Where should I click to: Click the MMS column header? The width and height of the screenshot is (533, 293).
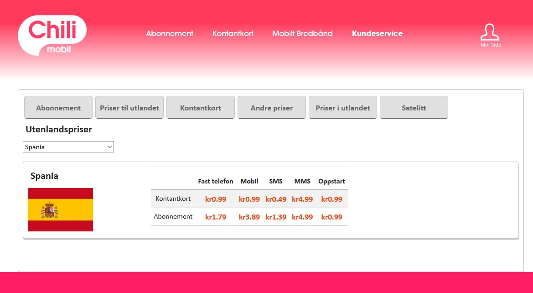click(x=302, y=181)
